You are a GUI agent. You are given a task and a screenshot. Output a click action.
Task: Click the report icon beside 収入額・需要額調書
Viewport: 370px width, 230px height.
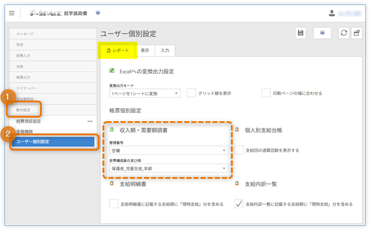tap(112, 129)
